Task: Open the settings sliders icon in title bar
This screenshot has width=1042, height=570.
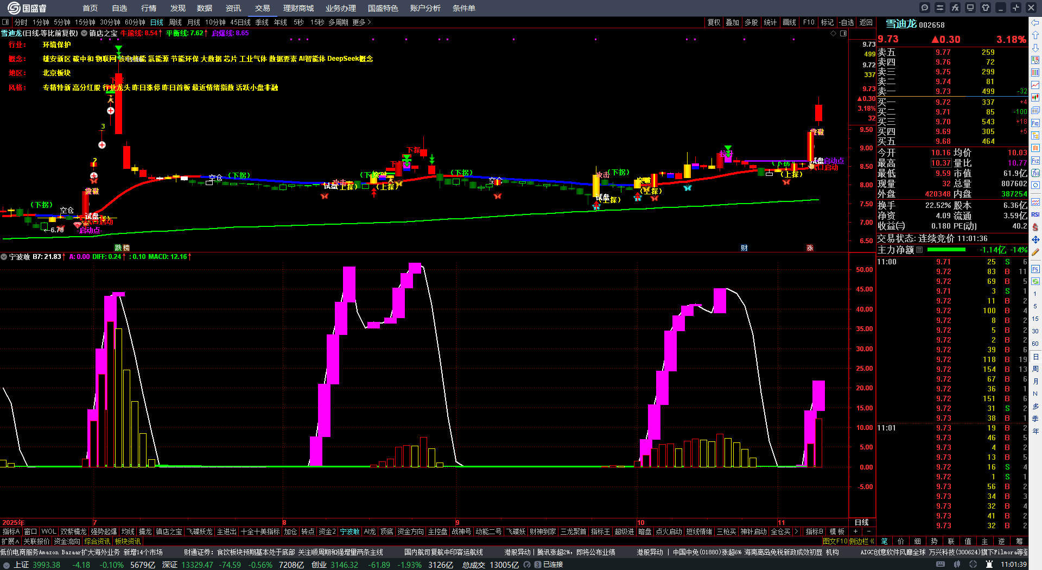Action: tap(940, 8)
